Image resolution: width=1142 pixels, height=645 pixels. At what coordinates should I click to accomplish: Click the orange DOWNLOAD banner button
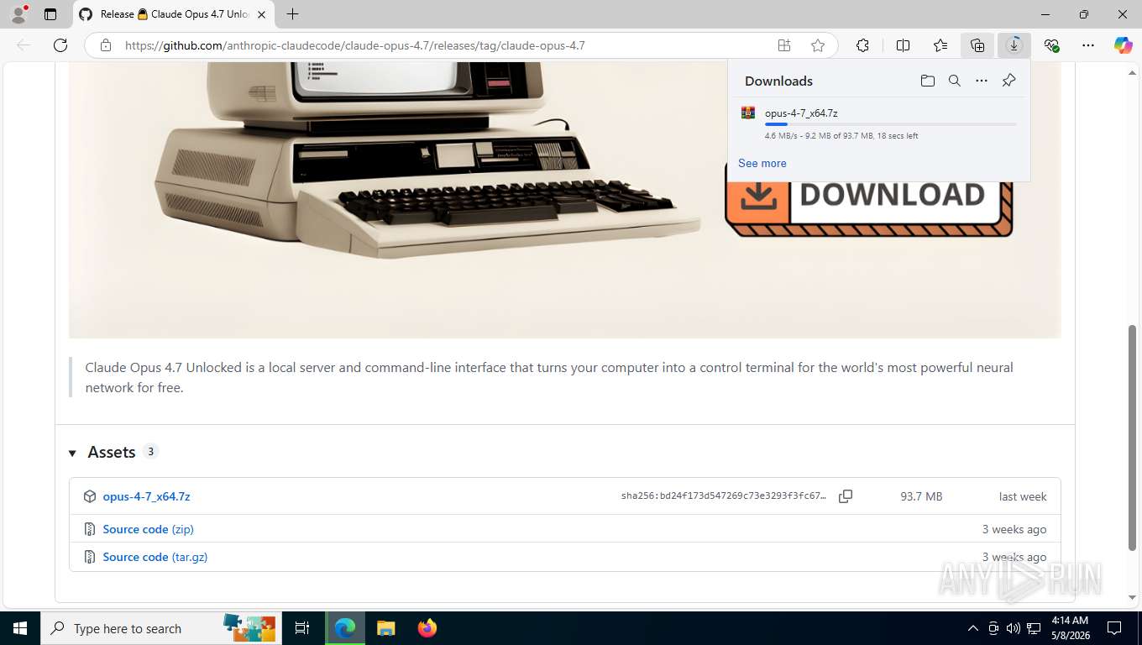869,202
